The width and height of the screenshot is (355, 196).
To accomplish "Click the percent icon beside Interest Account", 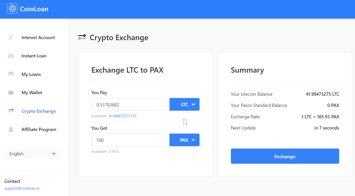I will click(x=11, y=37).
